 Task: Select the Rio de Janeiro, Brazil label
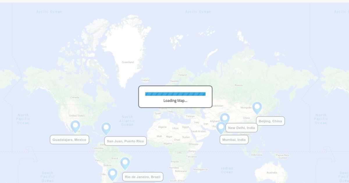tap(143, 177)
